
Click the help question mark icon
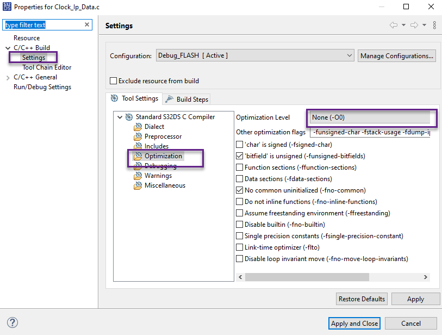12,322
